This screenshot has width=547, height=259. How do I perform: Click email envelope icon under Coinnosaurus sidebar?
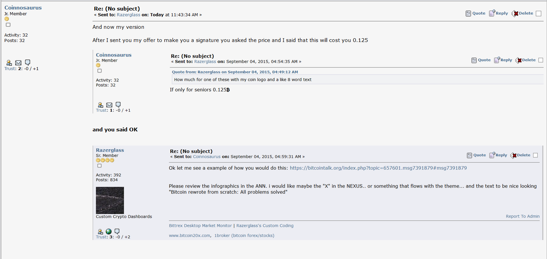18,63
